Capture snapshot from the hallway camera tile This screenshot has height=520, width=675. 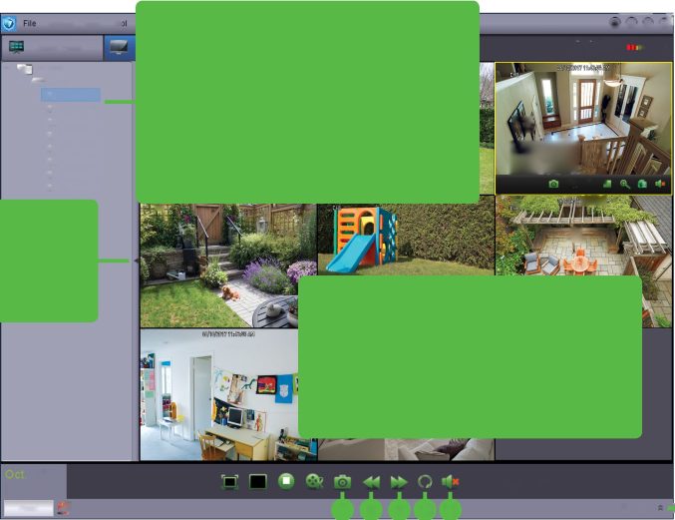coord(553,185)
